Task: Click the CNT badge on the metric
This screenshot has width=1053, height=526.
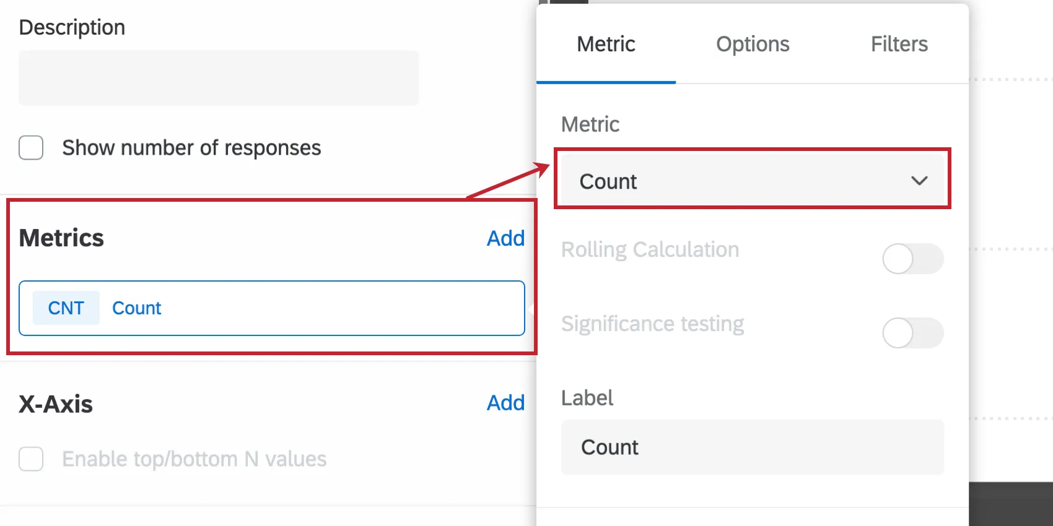Action: tap(66, 308)
